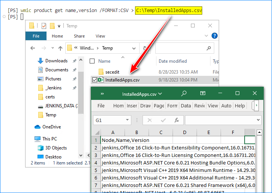Click the Explorer search magnifier icon
This screenshot has height=193, width=272.
209,48
